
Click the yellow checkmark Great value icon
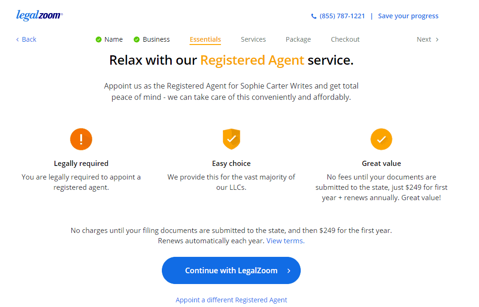point(381,139)
